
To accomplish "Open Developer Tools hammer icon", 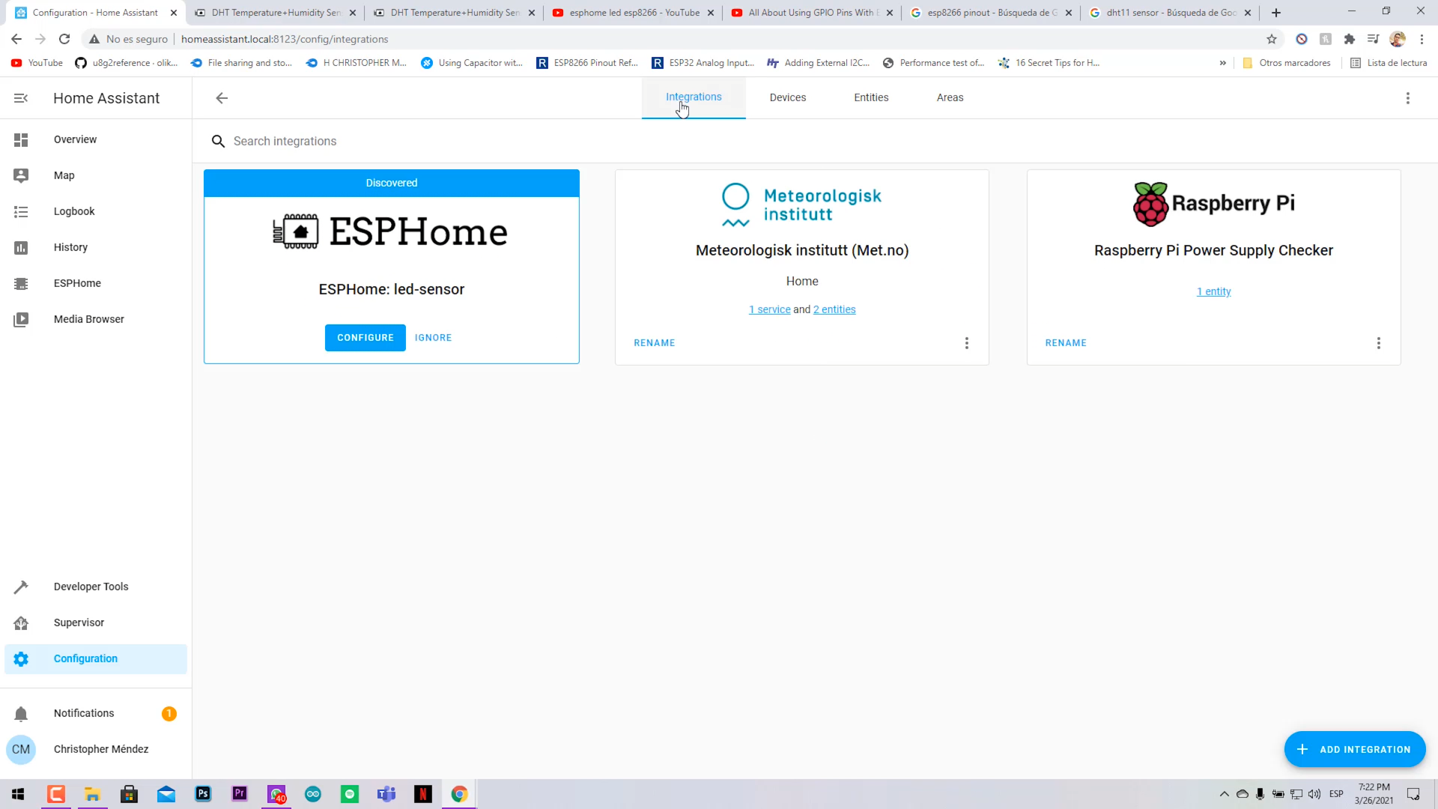I will (x=21, y=587).
